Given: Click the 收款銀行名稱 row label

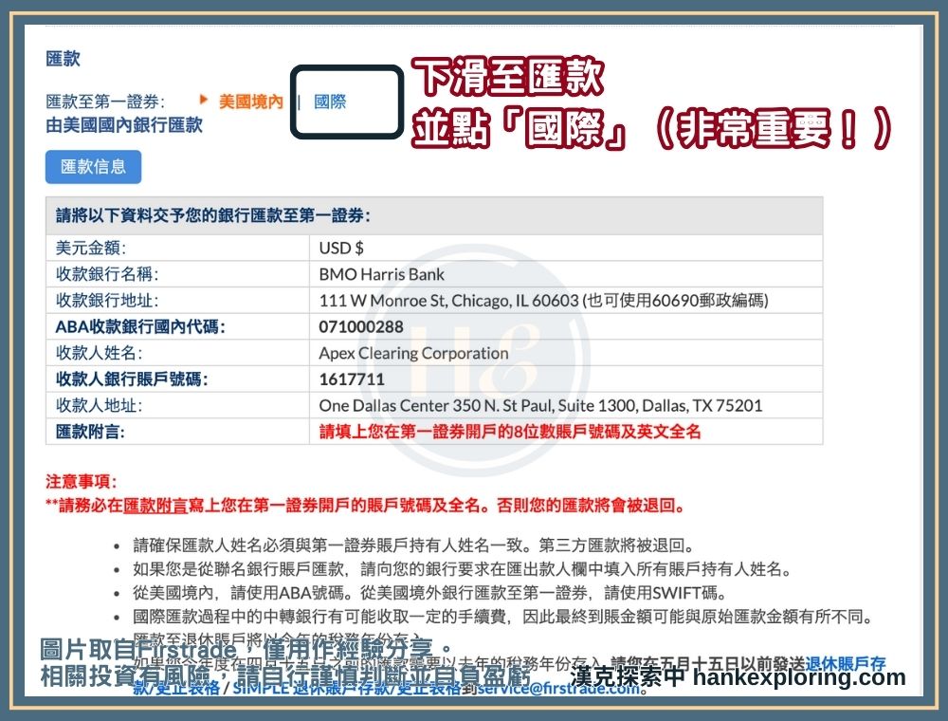Looking at the screenshot, I should tap(107, 274).
